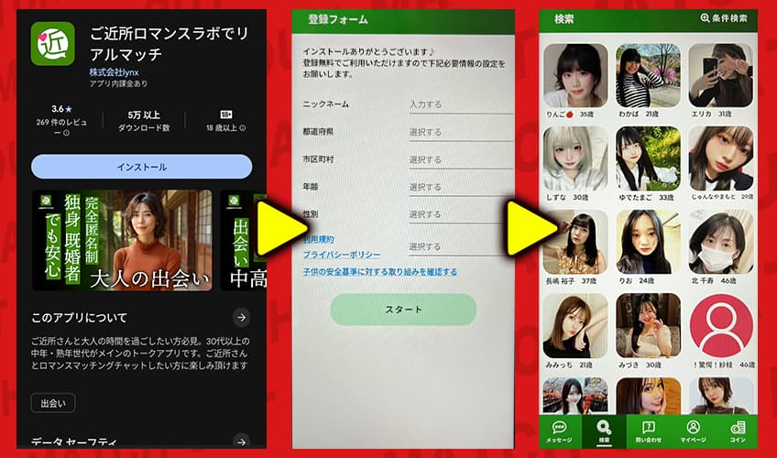Tap the green app logo icon
This screenshot has height=458, width=777.
click(53, 43)
